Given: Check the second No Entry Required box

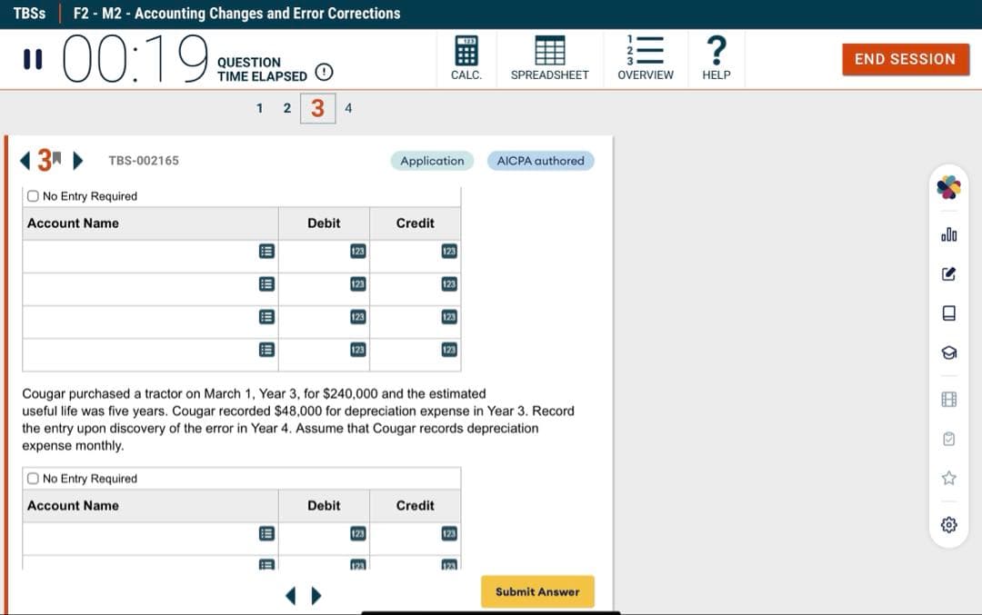Looking at the screenshot, I should click(x=33, y=479).
